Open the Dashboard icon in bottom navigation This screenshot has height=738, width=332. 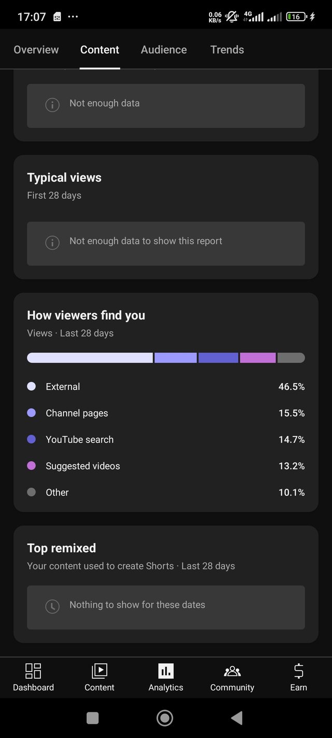pyautogui.click(x=33, y=671)
